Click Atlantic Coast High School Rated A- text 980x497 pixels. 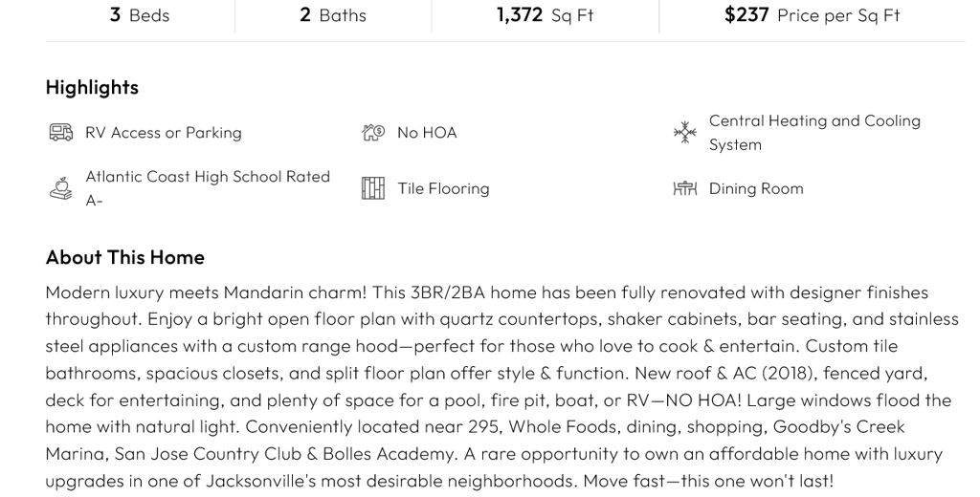207,177
